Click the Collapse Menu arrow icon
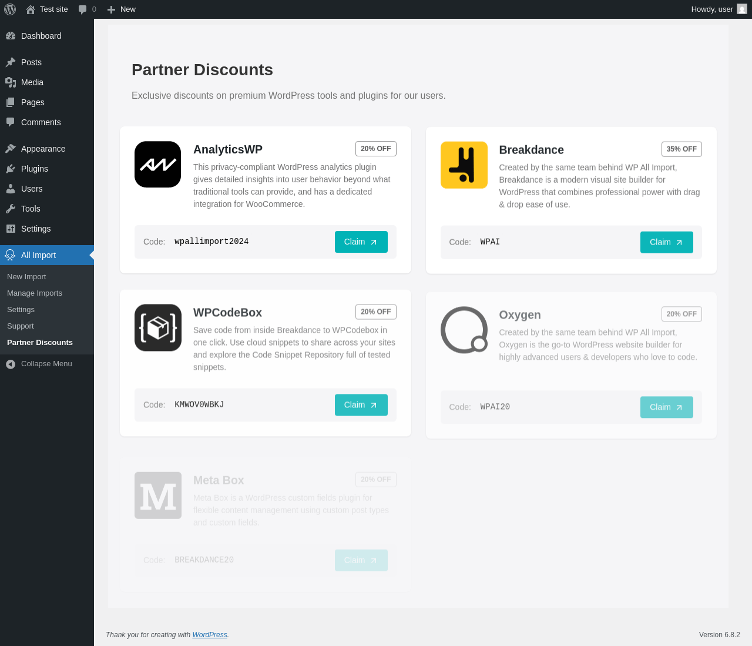This screenshot has width=752, height=646. [11, 364]
